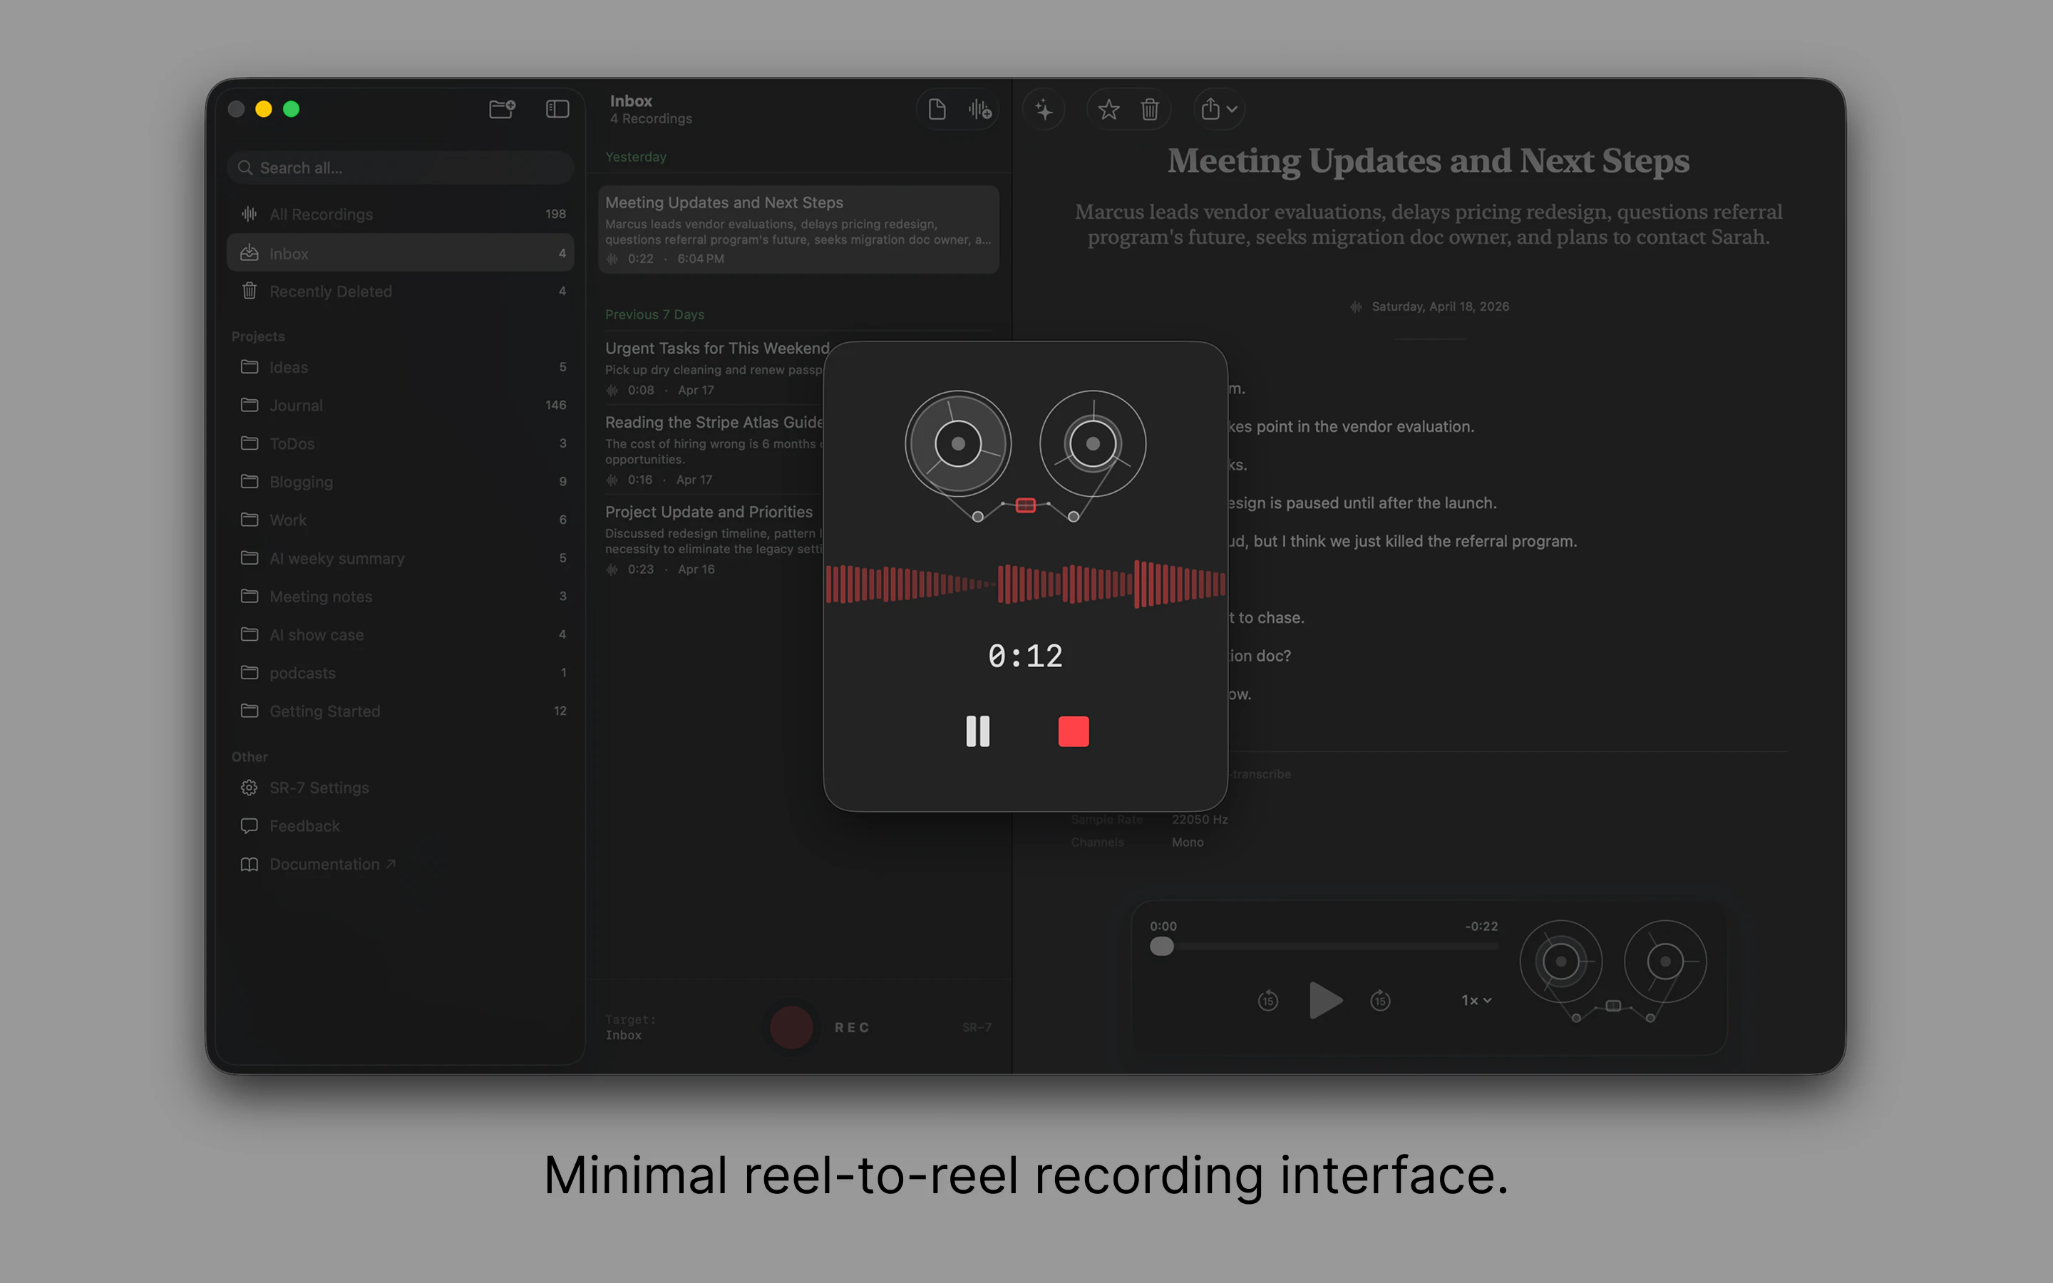Viewport: 2053px width, 1283px height.
Task: Select the Inbox sidebar item
Action: pos(401,253)
